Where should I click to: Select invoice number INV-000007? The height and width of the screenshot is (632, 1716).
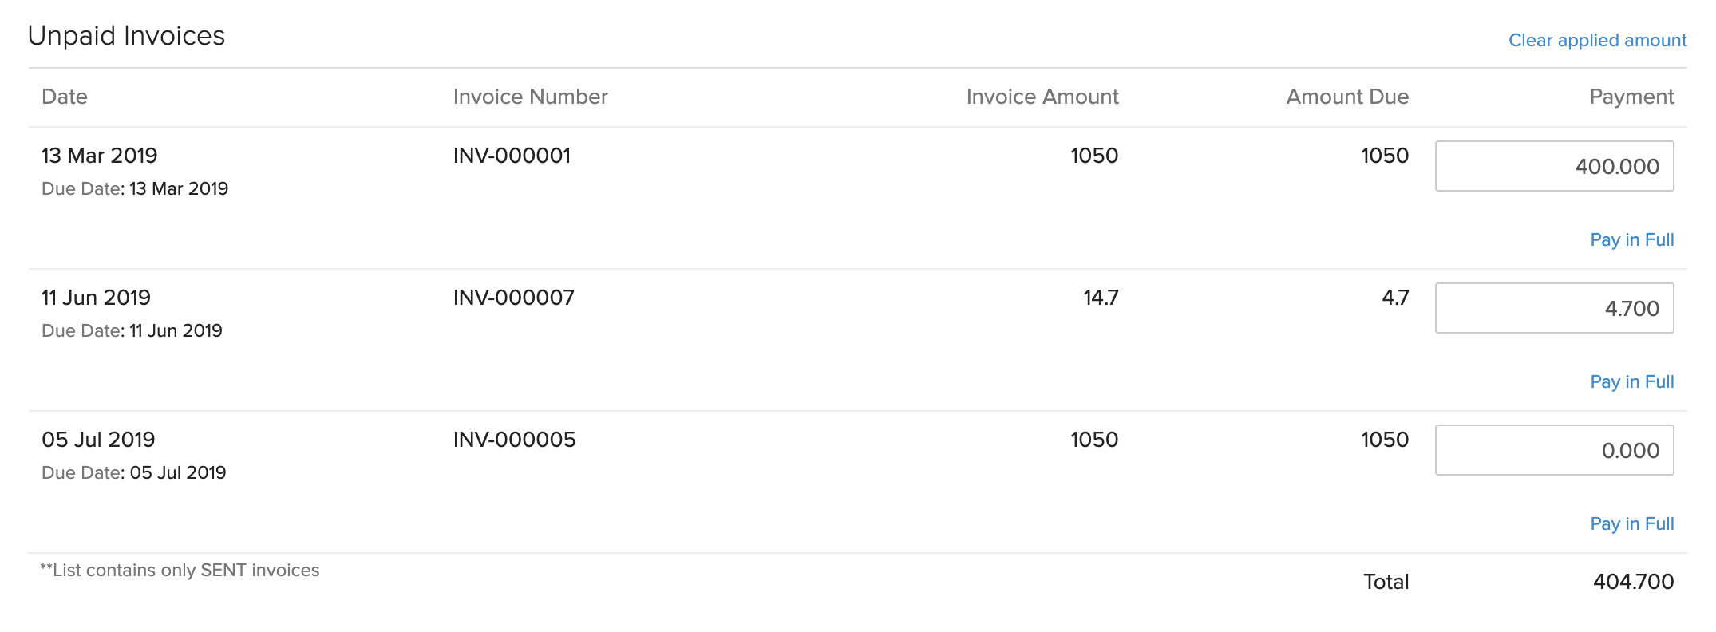(x=513, y=298)
